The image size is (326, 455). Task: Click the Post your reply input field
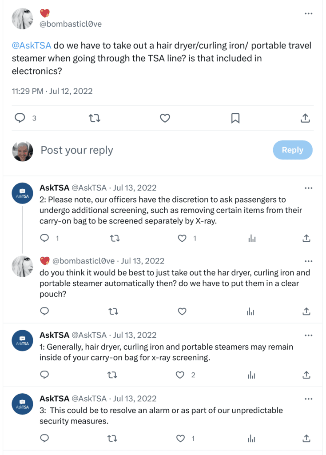tap(76, 150)
